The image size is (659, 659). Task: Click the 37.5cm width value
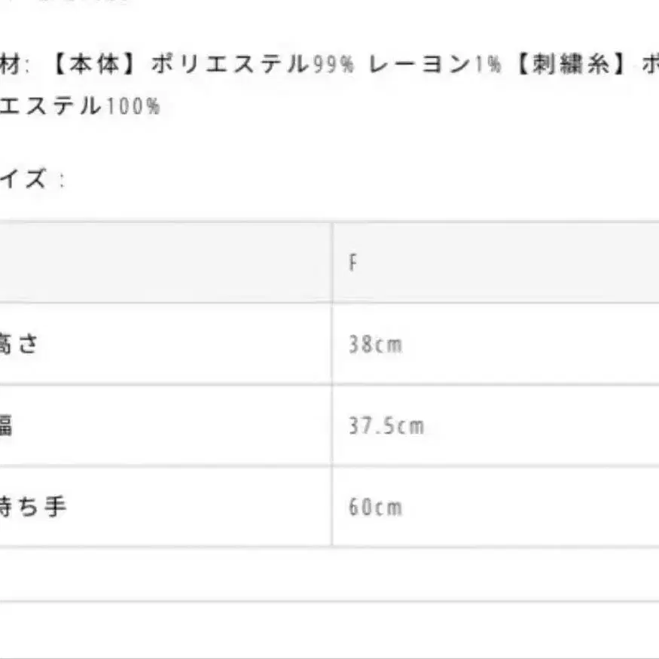pos(386,426)
